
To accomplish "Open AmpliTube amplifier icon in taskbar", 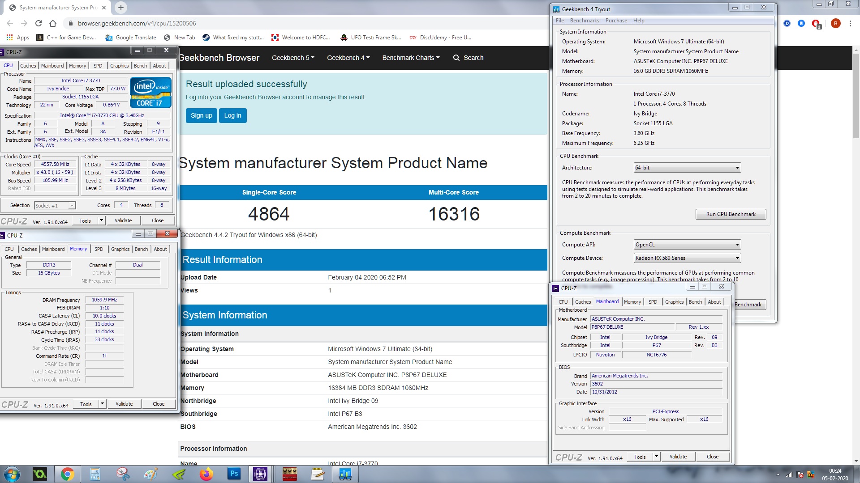I will (x=290, y=474).
